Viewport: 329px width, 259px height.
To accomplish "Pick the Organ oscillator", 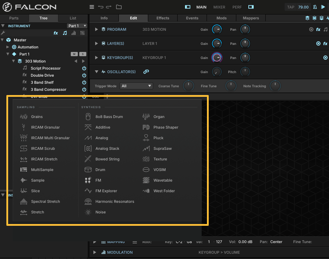I will click(154, 117).
